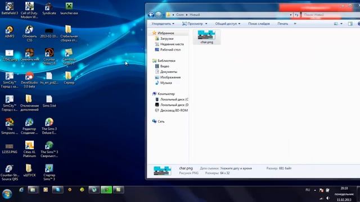Refresh the Explorer folder view
The image size is (360, 202).
[296, 15]
